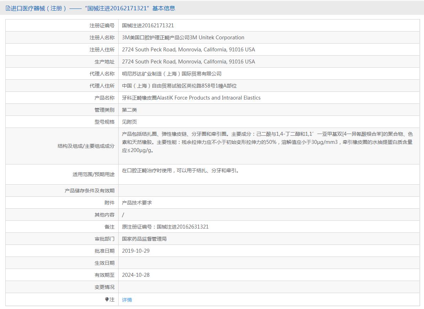Click the 见附页 value
This screenshot has height=309, width=424.
[129, 122]
